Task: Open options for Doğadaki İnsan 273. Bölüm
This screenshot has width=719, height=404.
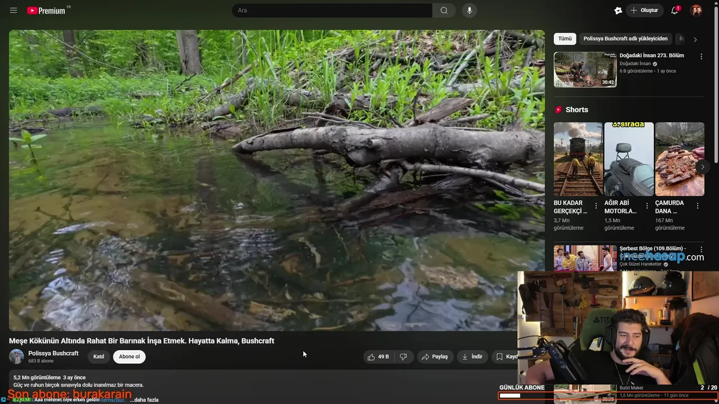Action: click(701, 57)
